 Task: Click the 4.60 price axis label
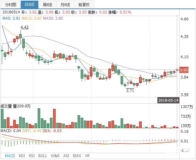tap(184, 19)
